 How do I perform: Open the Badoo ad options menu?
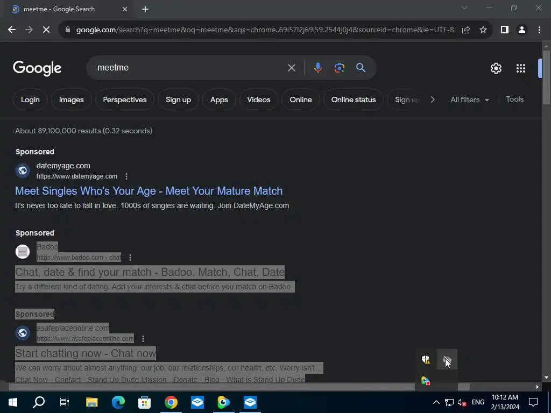[x=130, y=258]
